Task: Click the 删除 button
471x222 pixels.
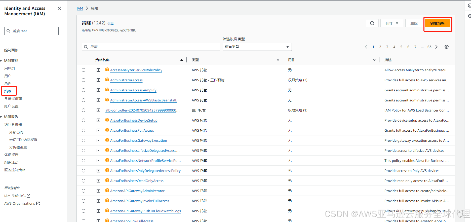Action: pos(414,23)
